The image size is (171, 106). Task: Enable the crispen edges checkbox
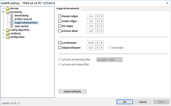point(60,21)
